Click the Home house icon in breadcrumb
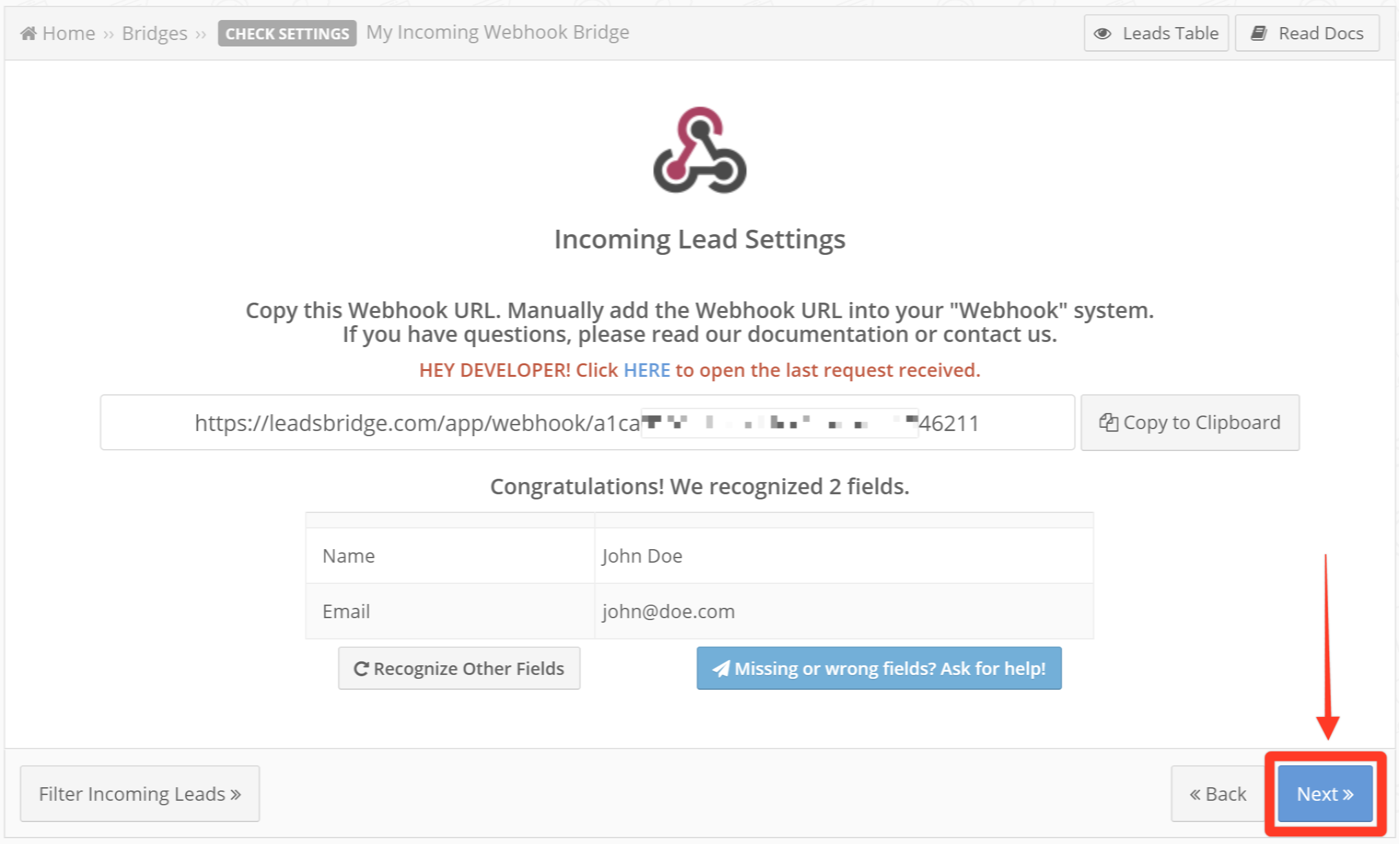Image resolution: width=1399 pixels, height=844 pixels. [x=28, y=33]
